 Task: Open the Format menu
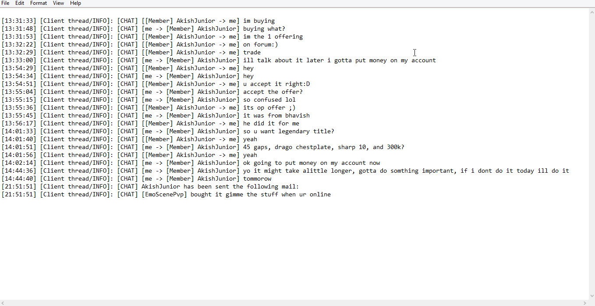[x=39, y=3]
